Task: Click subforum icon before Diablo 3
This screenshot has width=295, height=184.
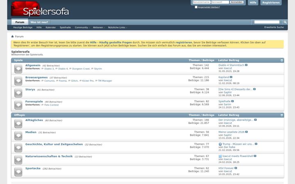Action: coord(42,69)
